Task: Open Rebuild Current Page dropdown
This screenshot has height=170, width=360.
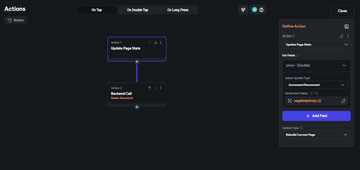Action: click(x=316, y=135)
